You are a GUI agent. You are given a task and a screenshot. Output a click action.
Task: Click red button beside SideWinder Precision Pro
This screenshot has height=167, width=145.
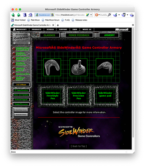point(14,64)
